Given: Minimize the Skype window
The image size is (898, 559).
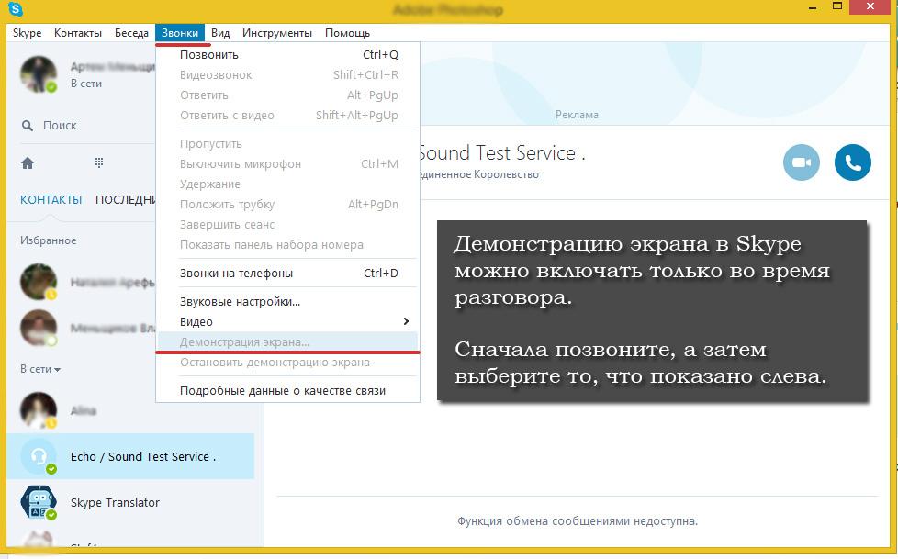Looking at the screenshot, I should click(814, 7).
